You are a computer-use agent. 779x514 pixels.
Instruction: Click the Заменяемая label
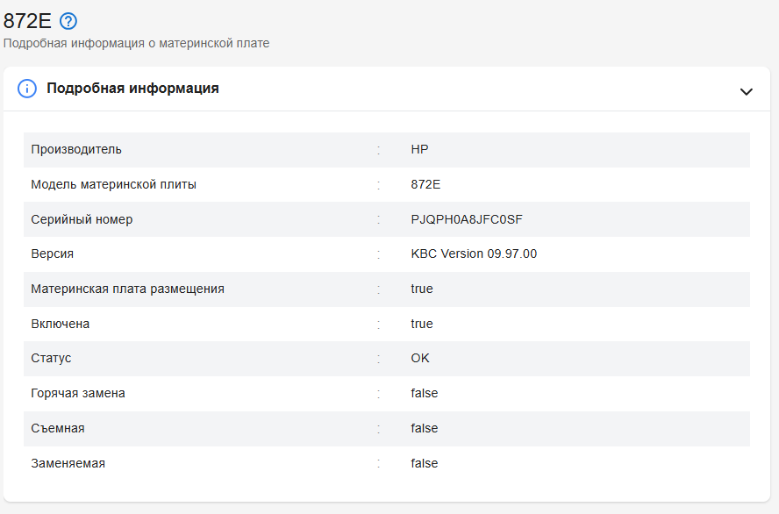coord(68,463)
